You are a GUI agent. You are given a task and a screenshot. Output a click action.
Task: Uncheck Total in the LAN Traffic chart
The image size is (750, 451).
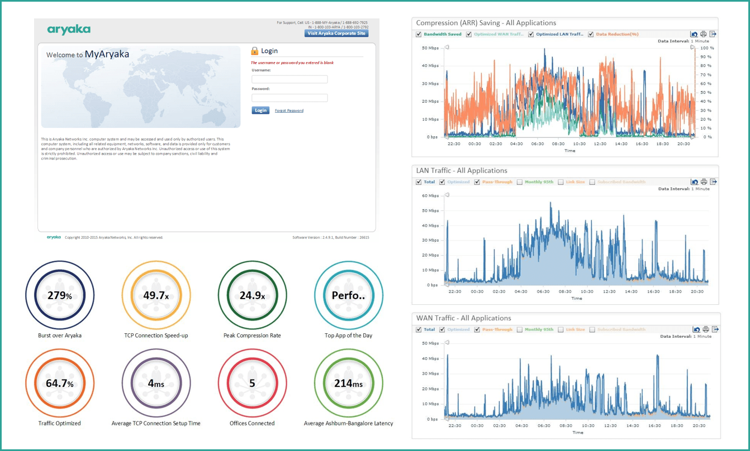[x=419, y=182]
